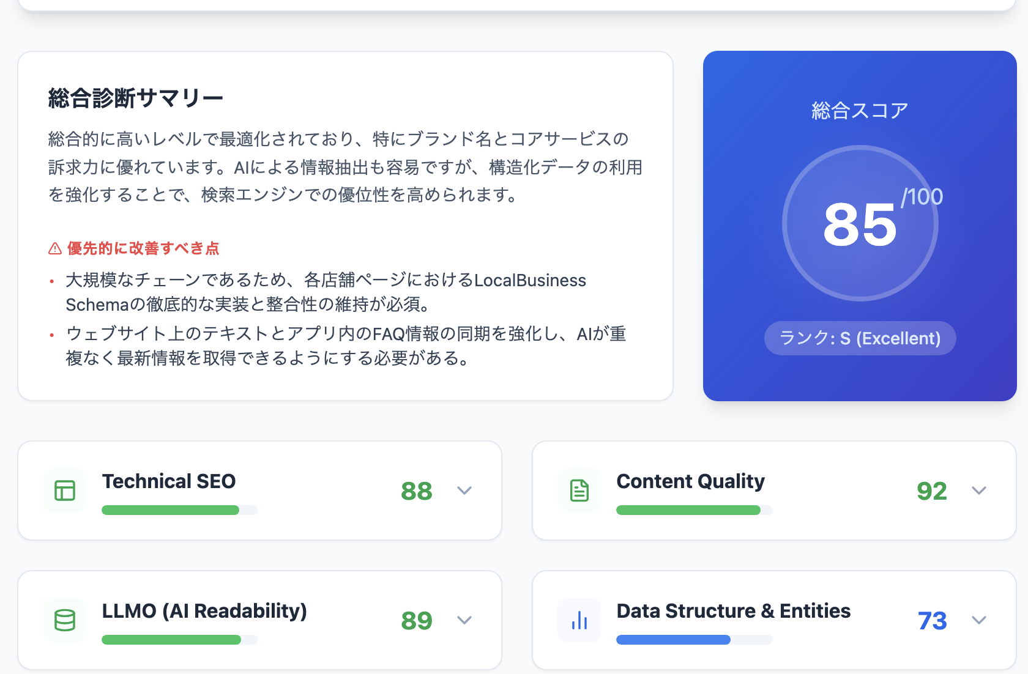Click the LLMO score 89
Image resolution: width=1028 pixels, height=674 pixels.
pyautogui.click(x=417, y=620)
